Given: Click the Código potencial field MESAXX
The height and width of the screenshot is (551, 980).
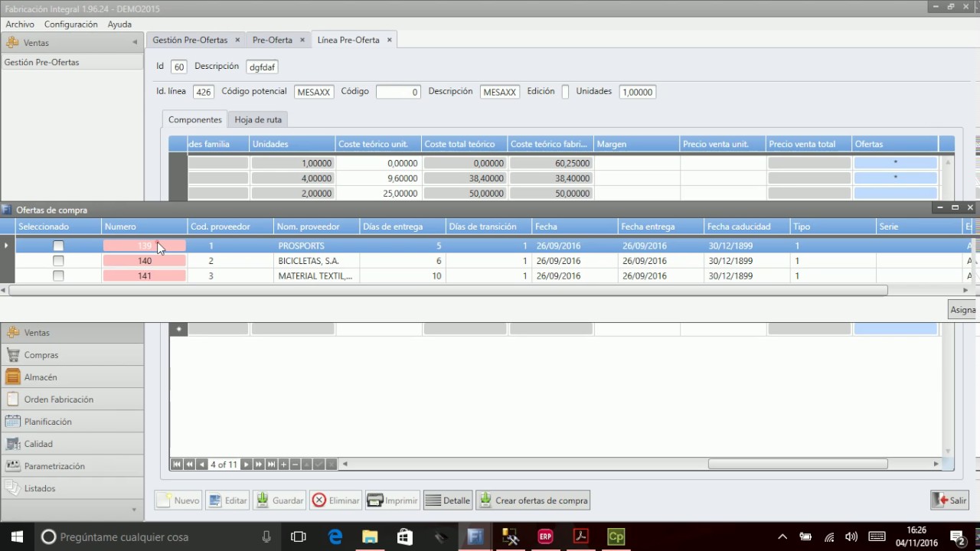Looking at the screenshot, I should pos(314,92).
